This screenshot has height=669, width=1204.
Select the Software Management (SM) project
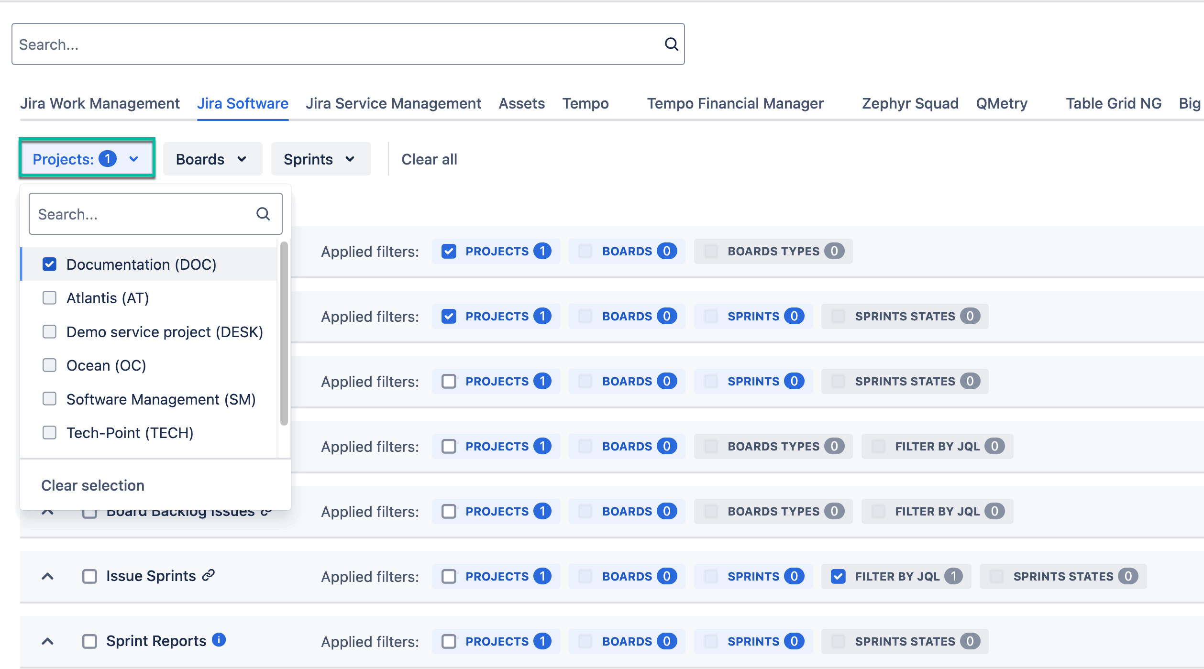[x=49, y=399]
